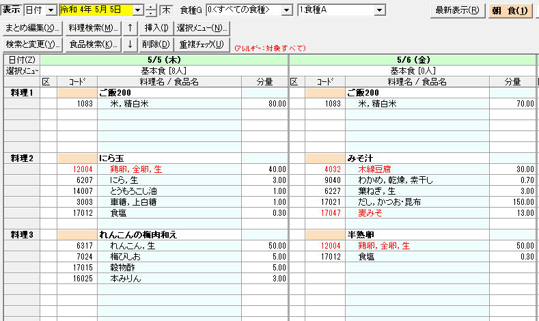Click the up arrow move button

130,28
